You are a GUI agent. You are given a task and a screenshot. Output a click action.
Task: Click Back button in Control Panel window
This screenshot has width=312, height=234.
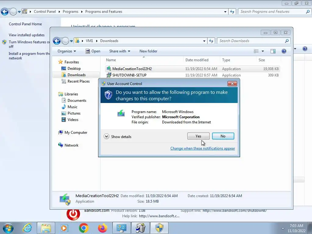click(5, 12)
